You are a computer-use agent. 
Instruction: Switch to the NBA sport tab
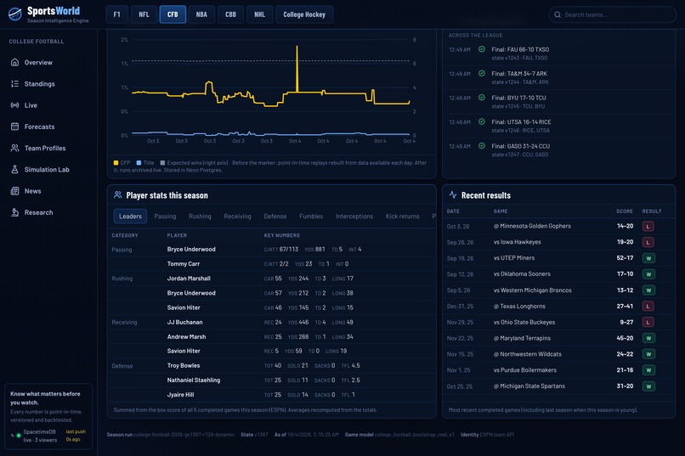[201, 14]
